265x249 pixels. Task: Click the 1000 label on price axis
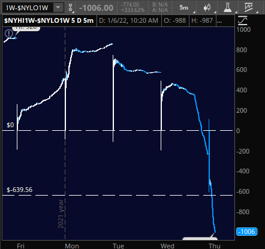click(243, 29)
